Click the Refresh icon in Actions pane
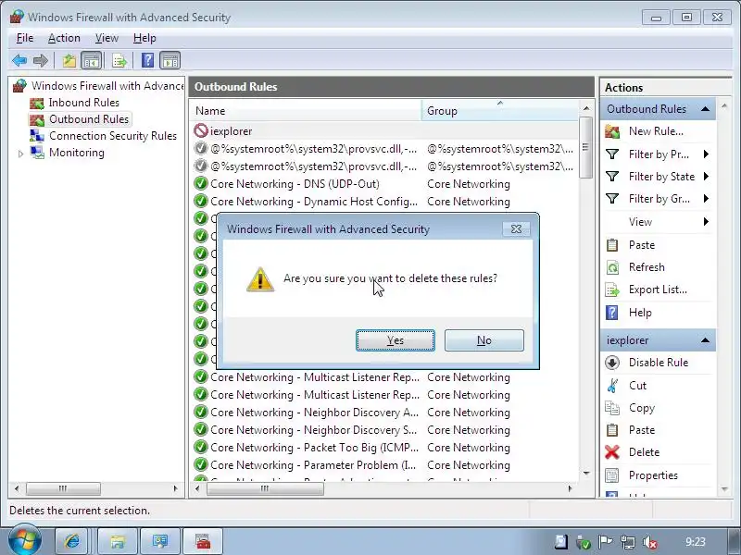The height and width of the screenshot is (555, 741). pos(612,267)
